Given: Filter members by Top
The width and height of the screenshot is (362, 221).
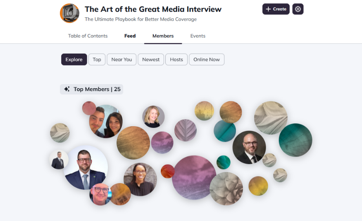Looking at the screenshot, I should click(x=97, y=59).
